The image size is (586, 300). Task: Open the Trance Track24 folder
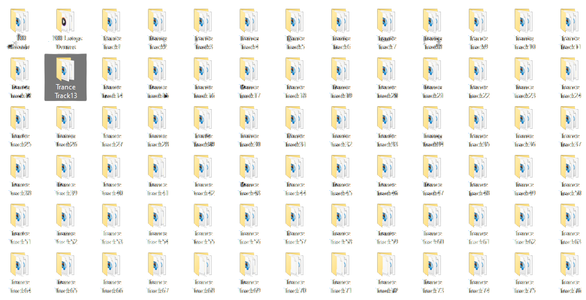pos(570,70)
